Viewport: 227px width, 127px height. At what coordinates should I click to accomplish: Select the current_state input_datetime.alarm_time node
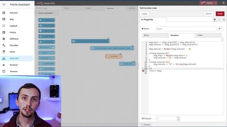click(x=112, y=48)
